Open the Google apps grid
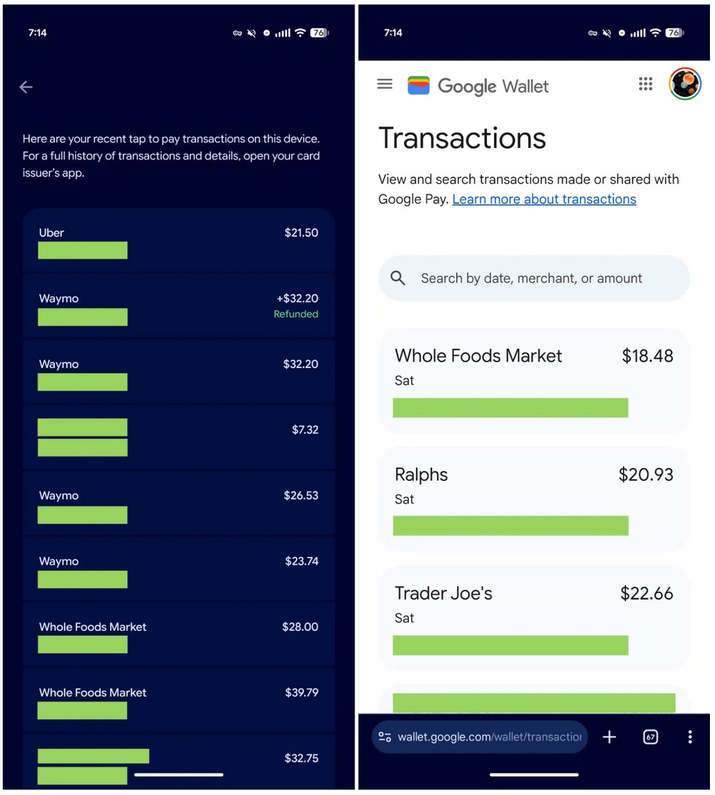 click(646, 84)
